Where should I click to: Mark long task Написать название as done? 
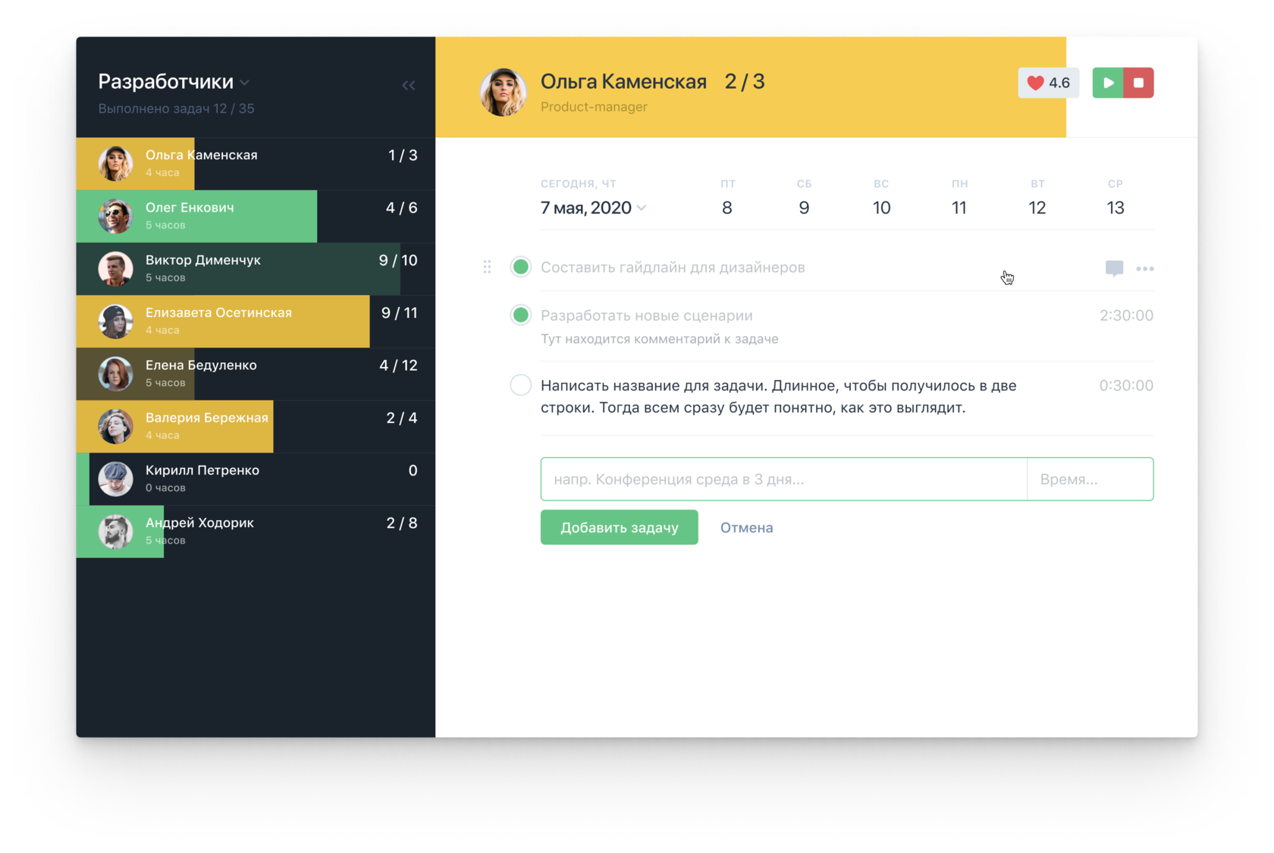click(x=520, y=385)
